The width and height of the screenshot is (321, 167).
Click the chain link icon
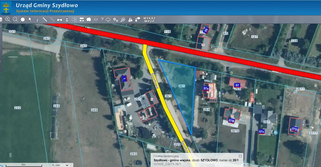52,20
